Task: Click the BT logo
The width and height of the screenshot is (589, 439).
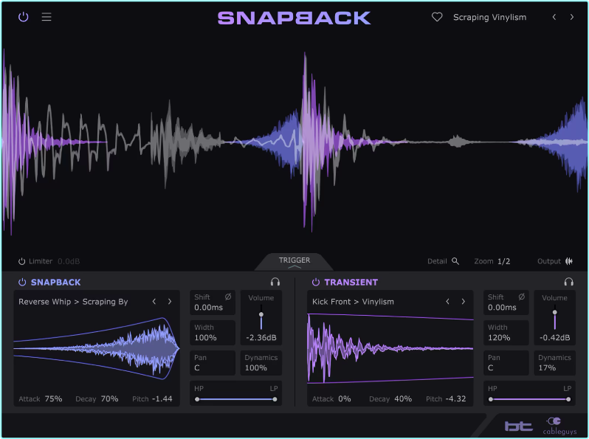Action: [518, 426]
